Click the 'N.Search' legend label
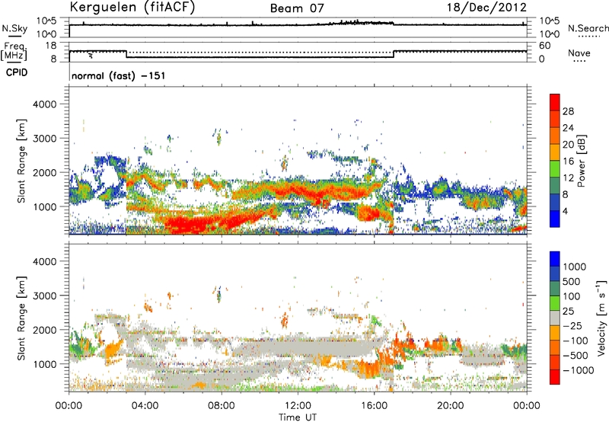 (588, 28)
